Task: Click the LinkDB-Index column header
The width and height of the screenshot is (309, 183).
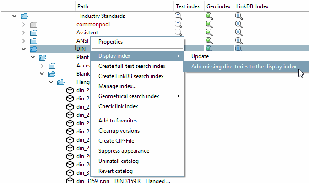Action: [271, 6]
